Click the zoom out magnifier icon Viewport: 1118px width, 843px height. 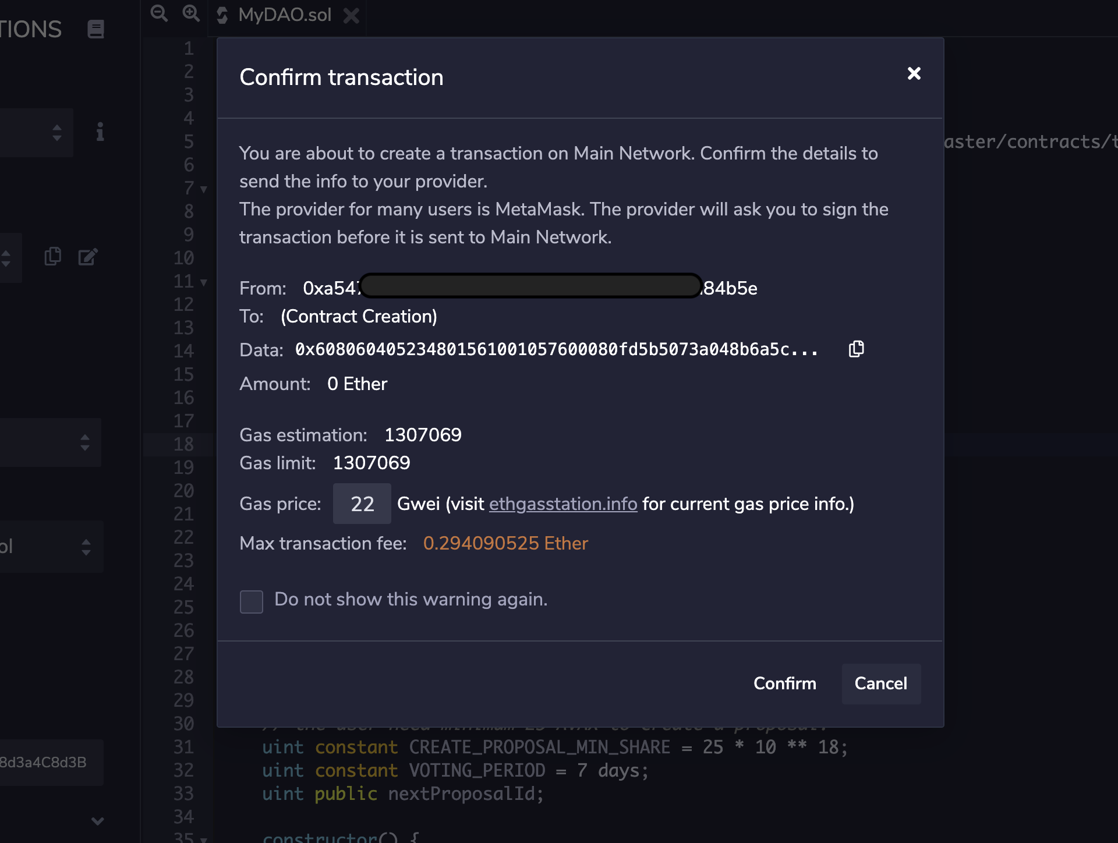pyautogui.click(x=158, y=13)
